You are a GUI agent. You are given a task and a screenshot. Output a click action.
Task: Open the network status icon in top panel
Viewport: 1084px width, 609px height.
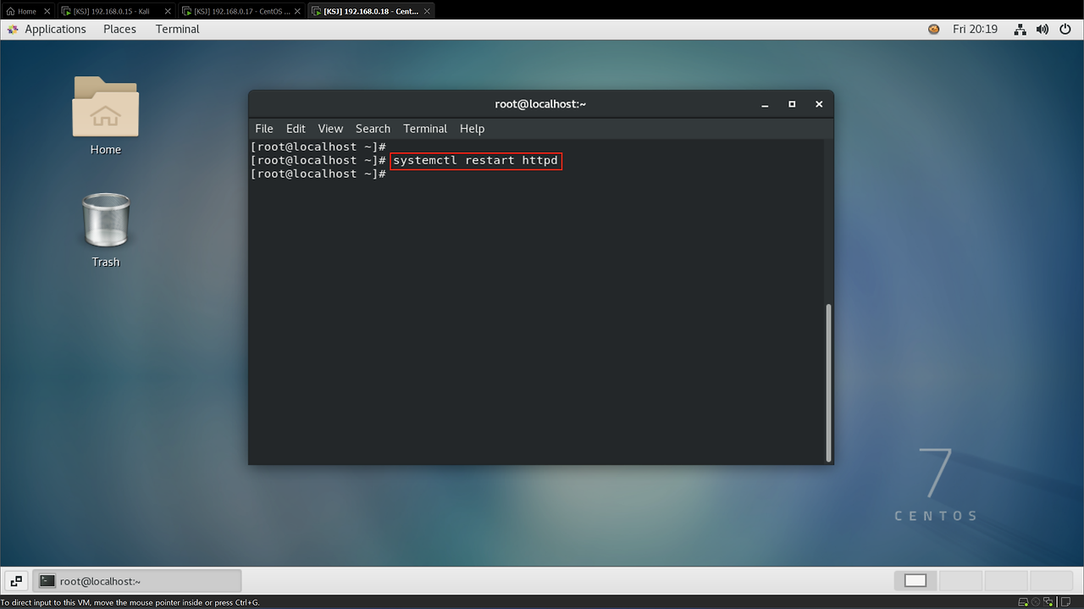click(x=1020, y=29)
